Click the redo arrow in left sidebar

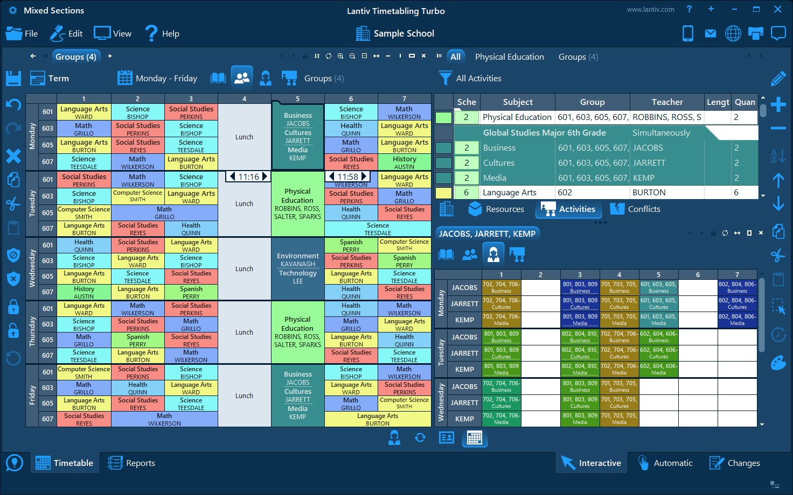pos(13,129)
